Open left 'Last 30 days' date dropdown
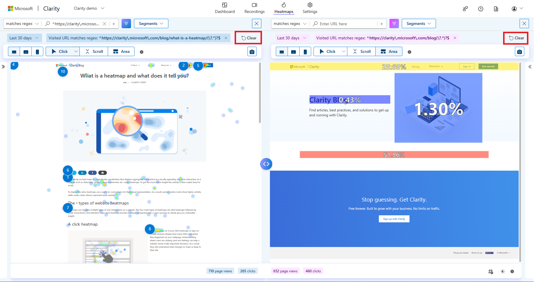The height and width of the screenshot is (282, 534). click(x=24, y=38)
